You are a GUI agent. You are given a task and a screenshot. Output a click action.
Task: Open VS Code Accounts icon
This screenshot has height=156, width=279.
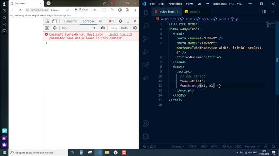(x=146, y=123)
